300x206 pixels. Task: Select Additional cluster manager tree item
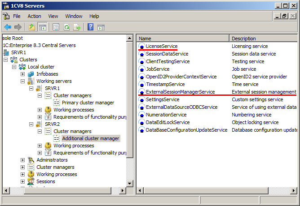click(91, 138)
